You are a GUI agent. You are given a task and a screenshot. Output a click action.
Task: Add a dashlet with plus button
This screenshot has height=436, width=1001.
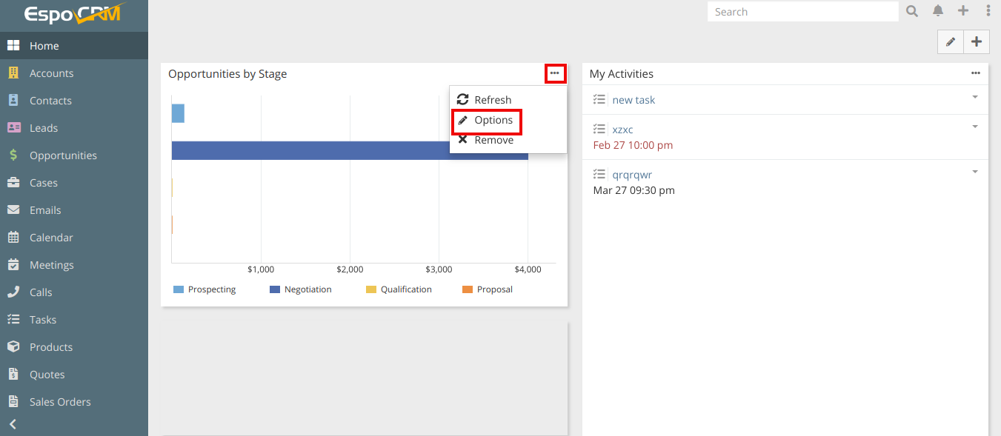coord(977,42)
